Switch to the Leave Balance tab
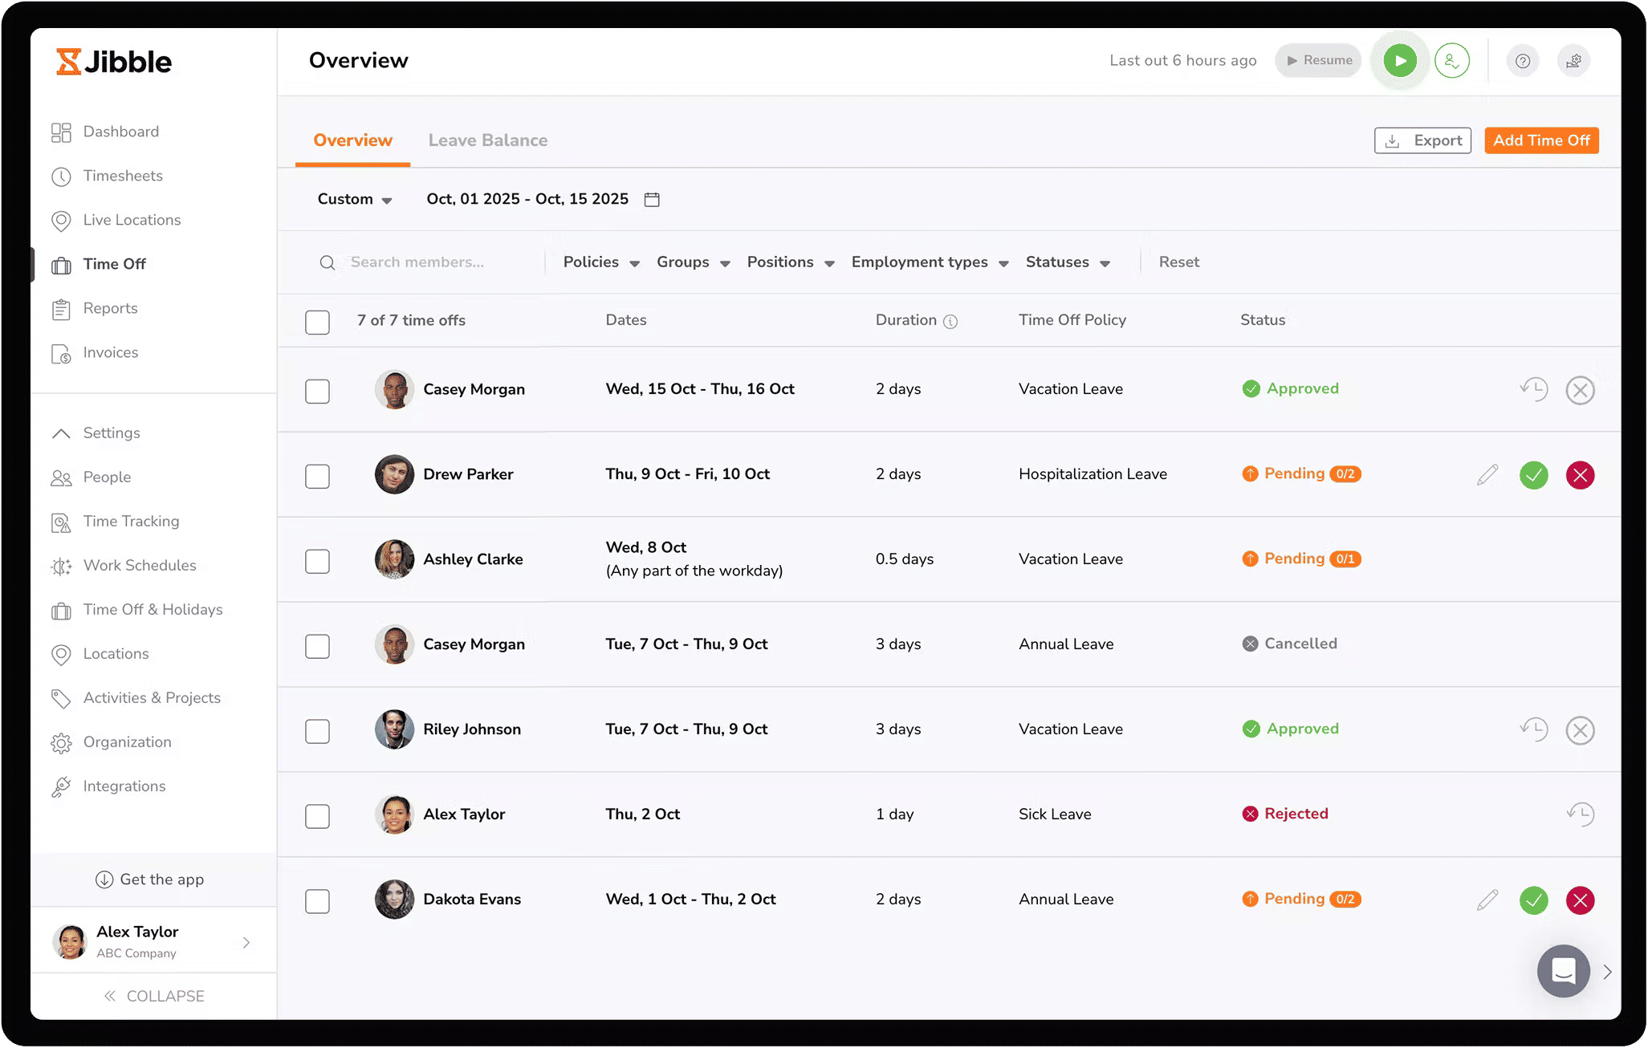 point(487,140)
